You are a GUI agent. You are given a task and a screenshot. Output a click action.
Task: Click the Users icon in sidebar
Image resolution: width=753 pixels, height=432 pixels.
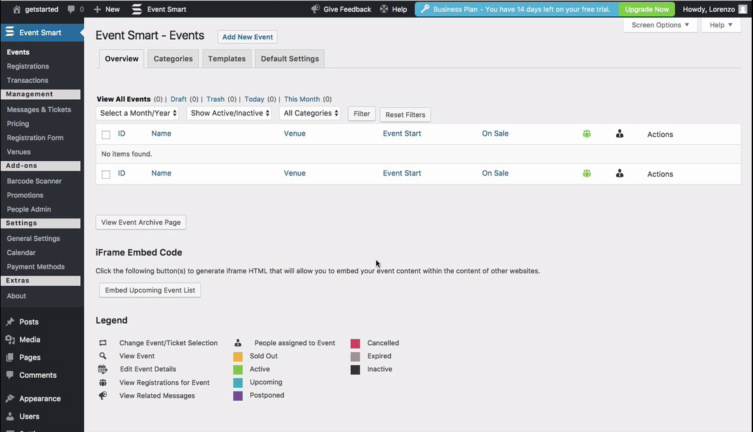coord(10,416)
